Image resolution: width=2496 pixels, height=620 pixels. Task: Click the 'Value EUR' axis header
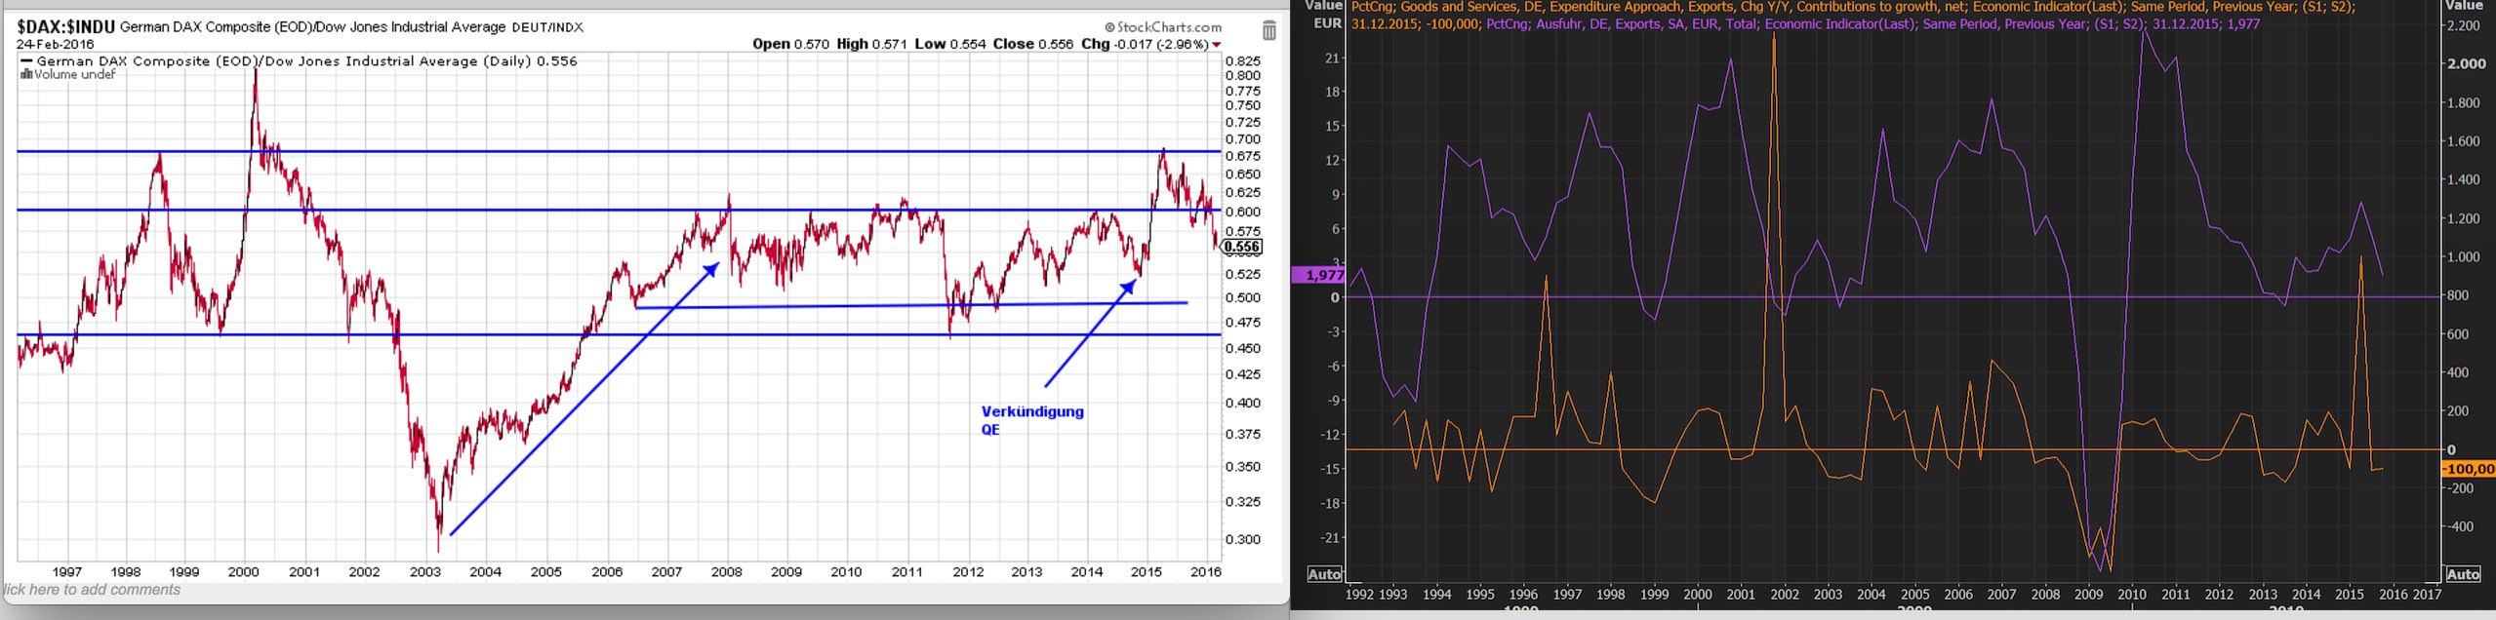pos(1324,15)
